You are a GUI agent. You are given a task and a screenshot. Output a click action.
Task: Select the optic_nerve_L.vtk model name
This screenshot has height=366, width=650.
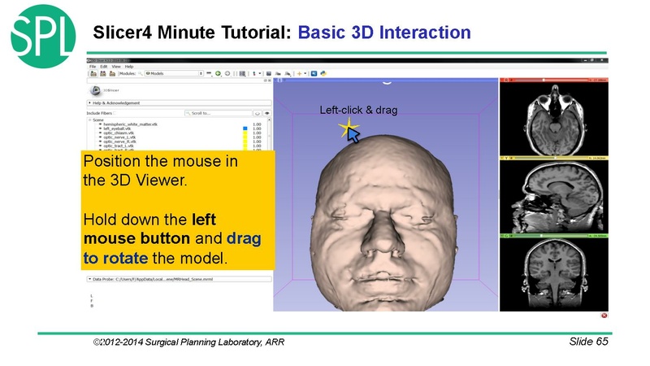tap(119, 137)
